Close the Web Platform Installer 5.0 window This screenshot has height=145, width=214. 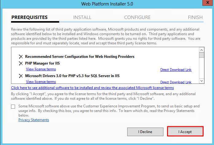(x=208, y=2)
